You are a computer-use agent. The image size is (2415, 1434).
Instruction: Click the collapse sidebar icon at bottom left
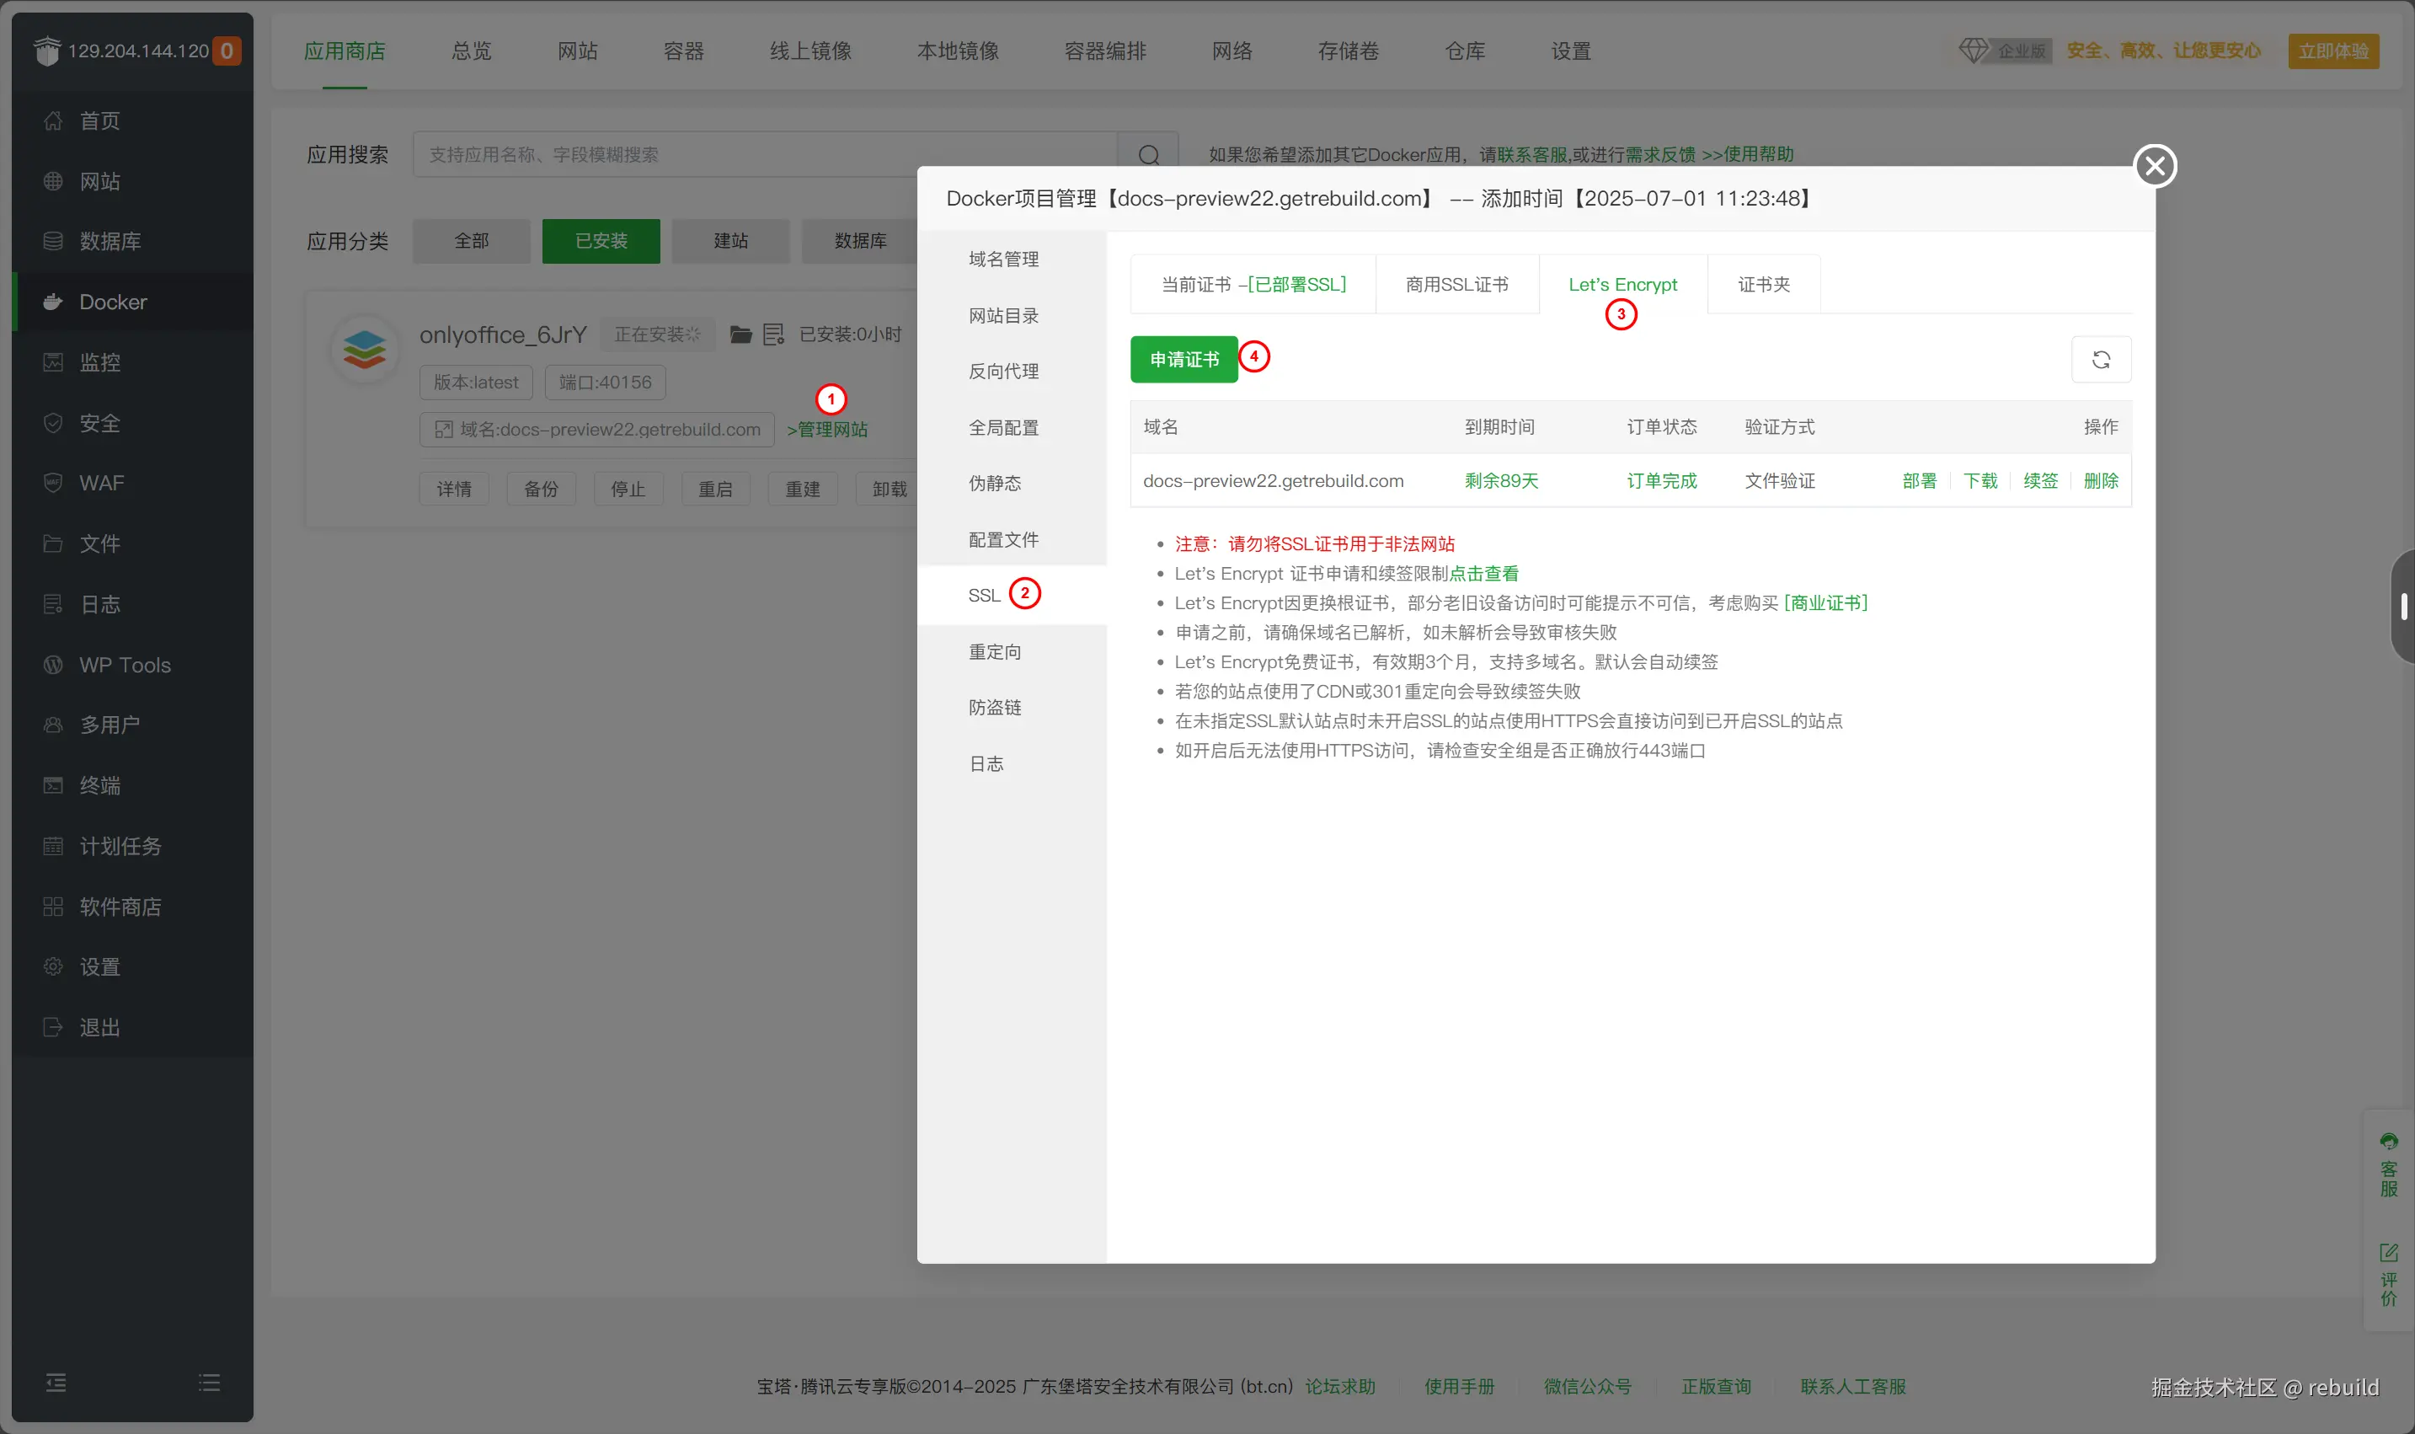56,1383
